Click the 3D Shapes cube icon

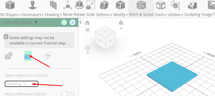10,5
